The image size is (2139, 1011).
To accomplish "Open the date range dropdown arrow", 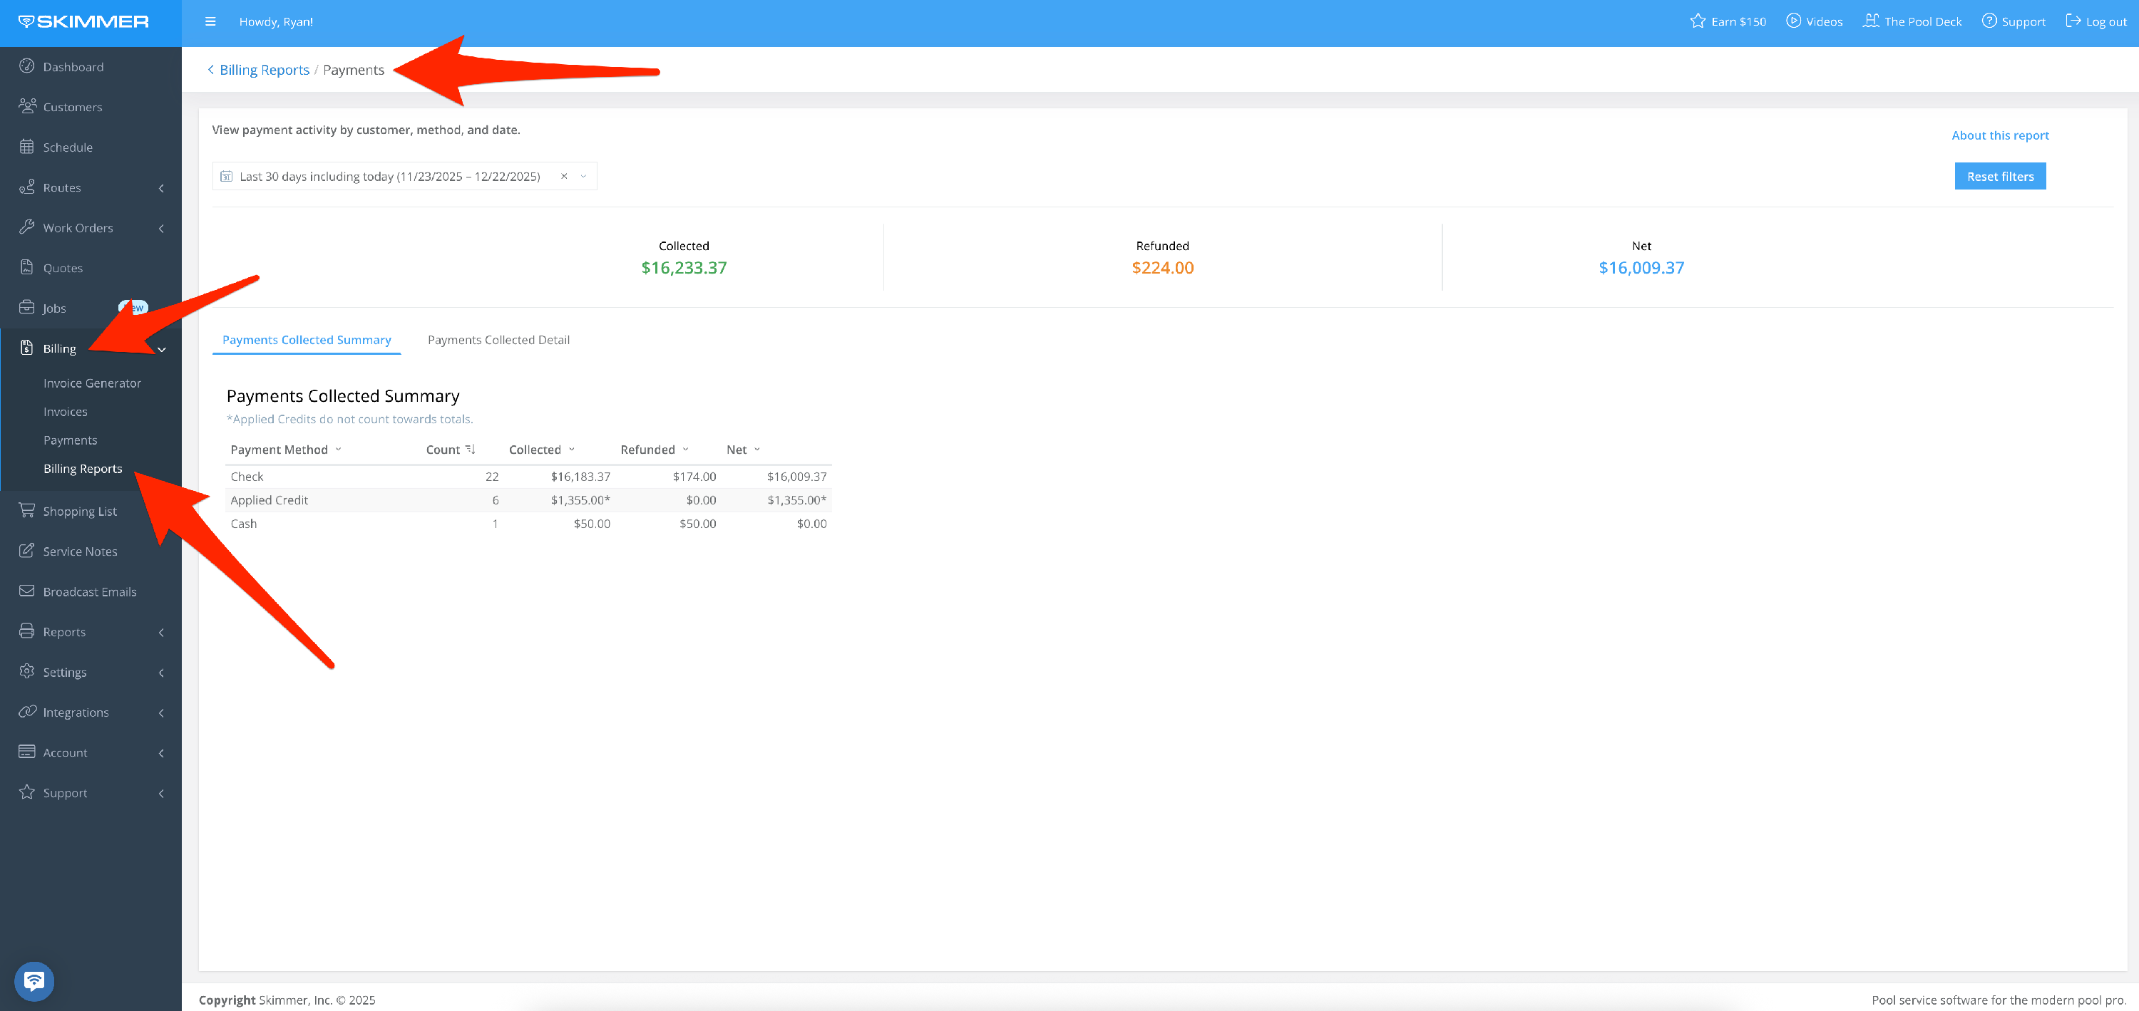I will [x=584, y=176].
